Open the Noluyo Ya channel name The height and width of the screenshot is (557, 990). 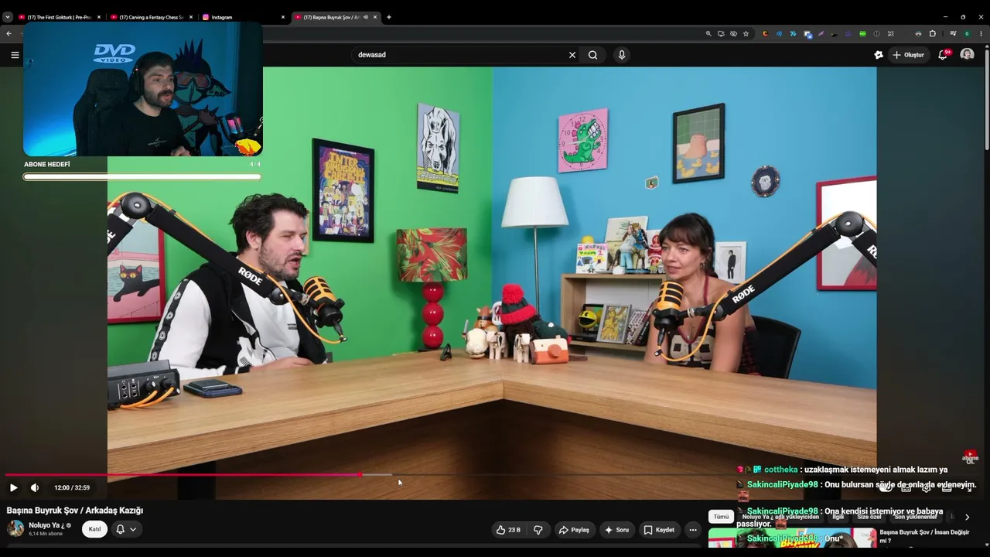pos(46,525)
